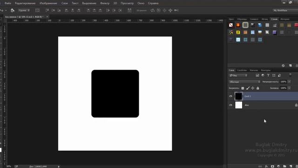Toggle the layer filtering switch

click(x=290, y=75)
